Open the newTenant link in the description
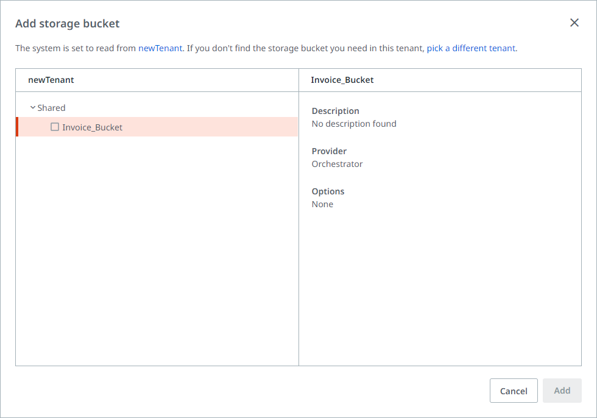Screen dimensions: 597x418 coord(160,48)
